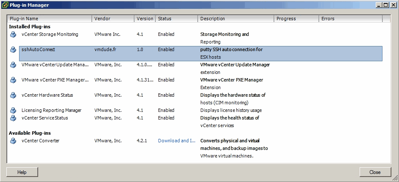Click the vCenter Storage Monitoring plug-in icon
This screenshot has height=182, width=399.
[13, 34]
